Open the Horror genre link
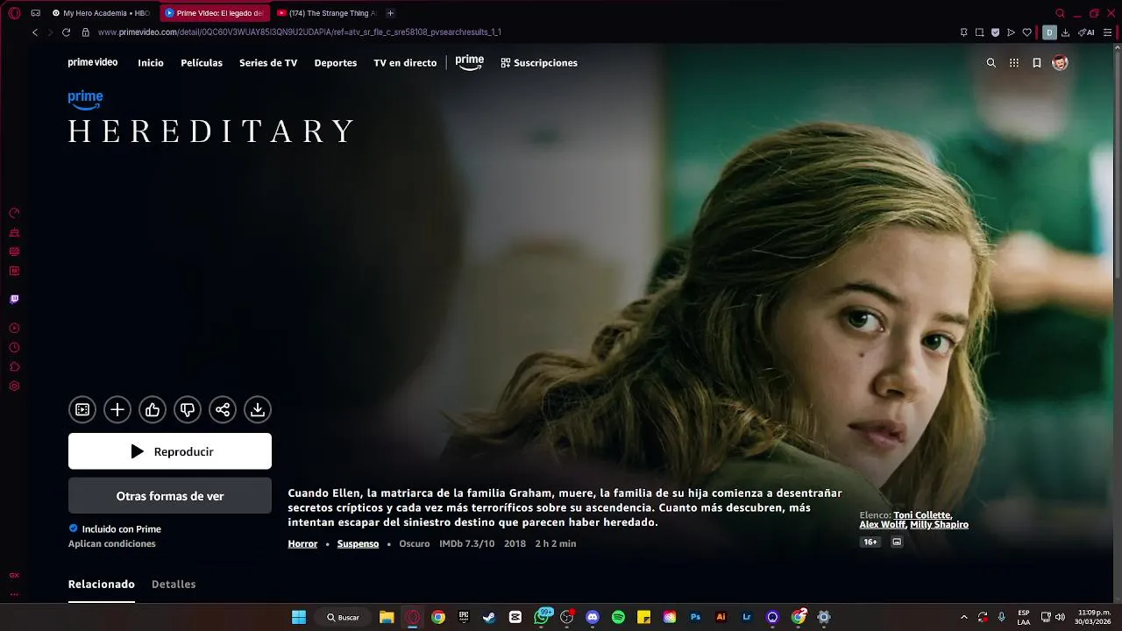This screenshot has width=1122, height=631. [x=302, y=544]
